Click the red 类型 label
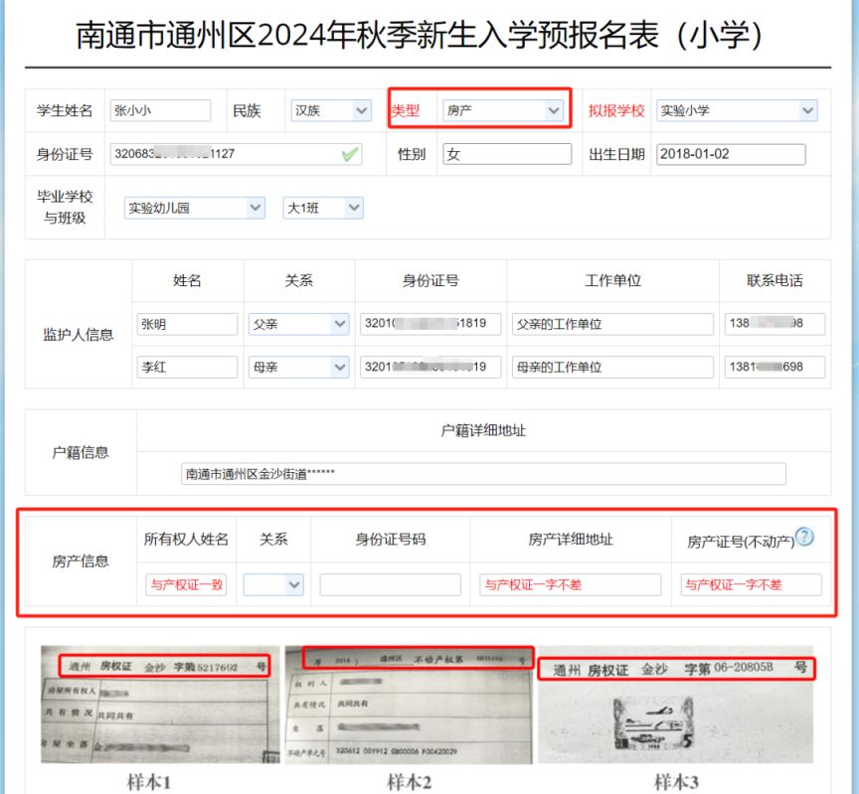This screenshot has height=794, width=859. (405, 110)
